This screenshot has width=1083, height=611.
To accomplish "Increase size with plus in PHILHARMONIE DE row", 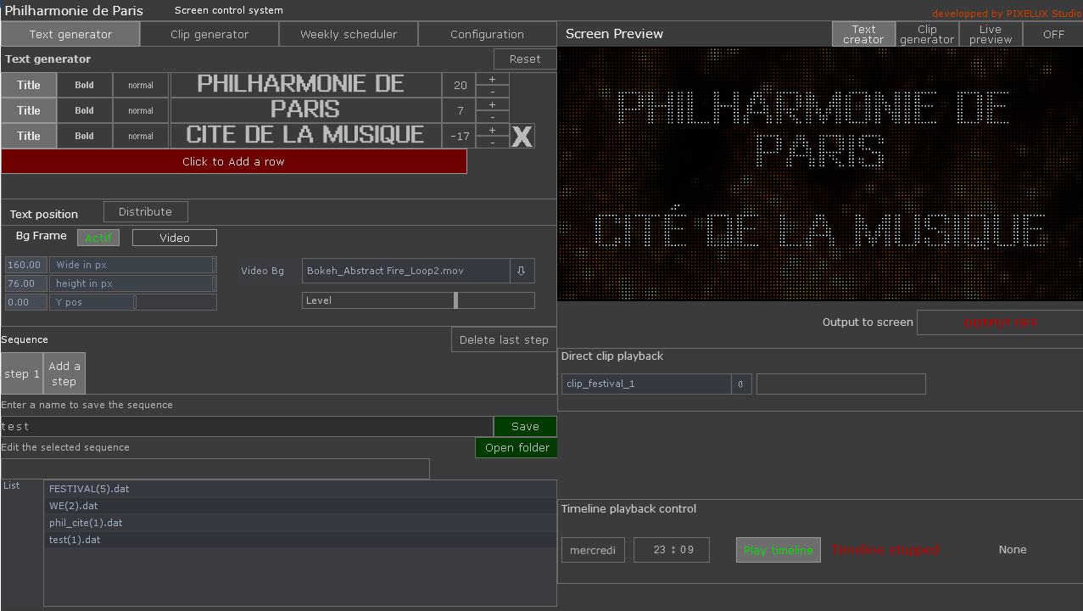I will point(493,79).
